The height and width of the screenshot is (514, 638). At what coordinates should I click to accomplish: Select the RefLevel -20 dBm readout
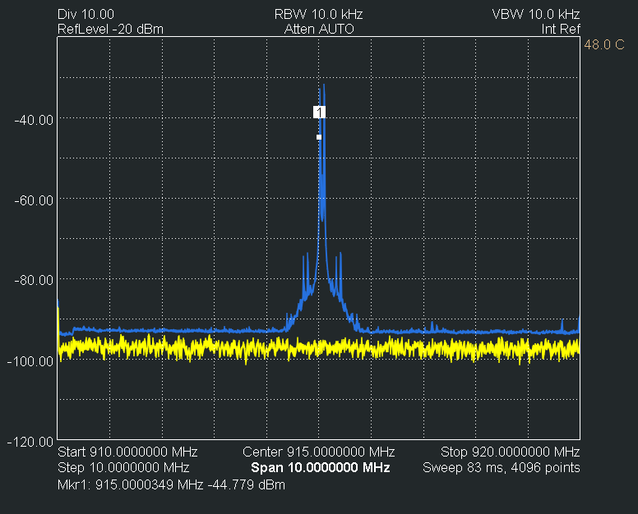tap(110, 30)
